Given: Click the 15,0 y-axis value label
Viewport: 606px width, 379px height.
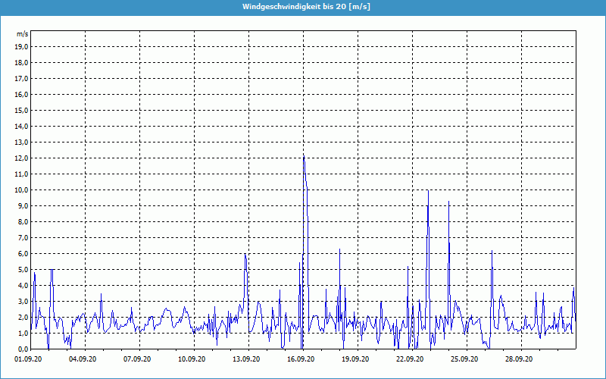Looking at the screenshot, I should coord(22,110).
